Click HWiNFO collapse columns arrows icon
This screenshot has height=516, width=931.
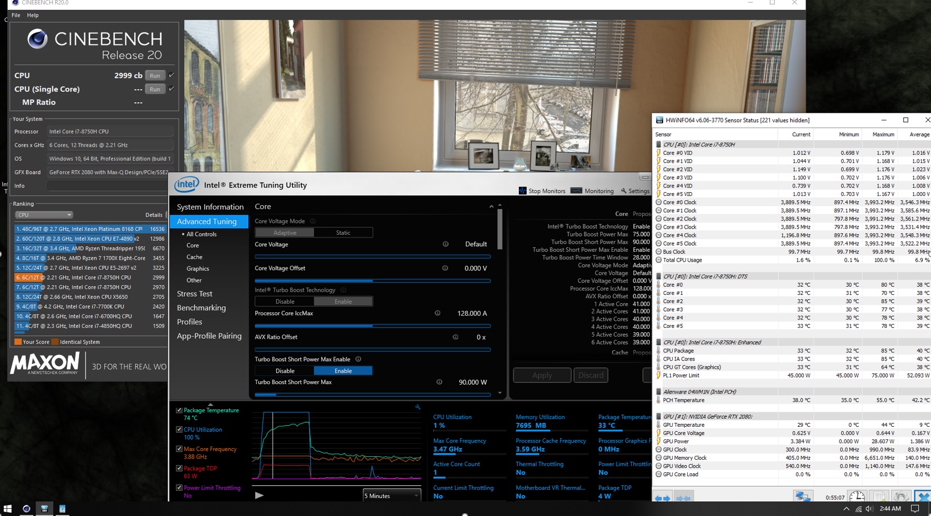pos(683,498)
